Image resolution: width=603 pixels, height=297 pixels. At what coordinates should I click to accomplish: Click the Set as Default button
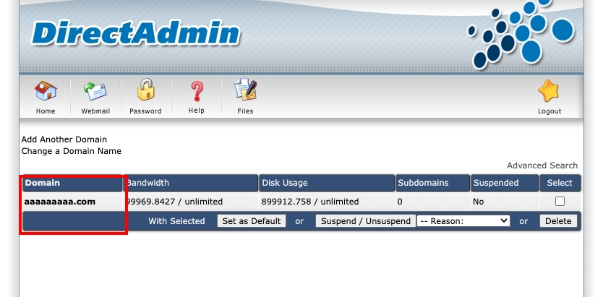pos(252,221)
